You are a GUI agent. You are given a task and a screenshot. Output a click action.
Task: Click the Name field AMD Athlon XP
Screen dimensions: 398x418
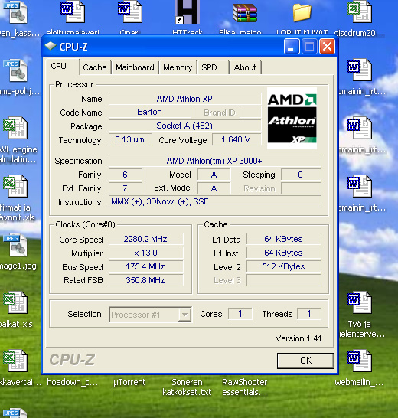click(184, 99)
